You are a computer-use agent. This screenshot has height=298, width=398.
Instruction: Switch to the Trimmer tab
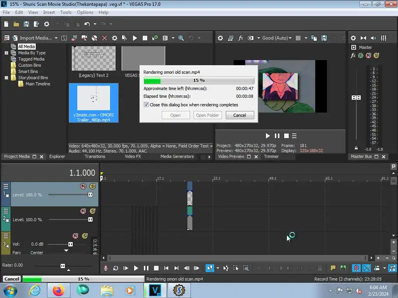pyautogui.click(x=271, y=156)
